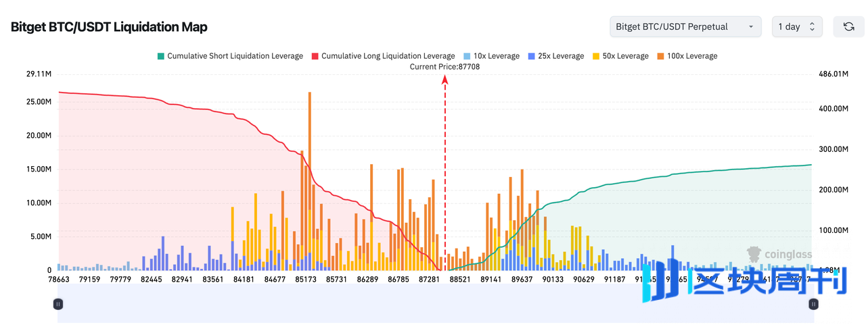Click the left zoom slider handle
This screenshot has width=866, height=335.
click(x=58, y=305)
